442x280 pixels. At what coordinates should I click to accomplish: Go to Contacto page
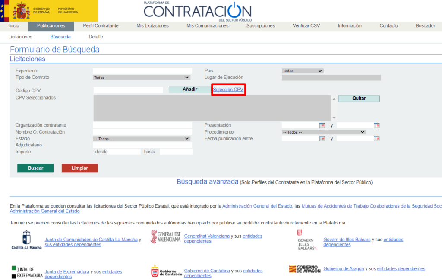(x=388, y=25)
